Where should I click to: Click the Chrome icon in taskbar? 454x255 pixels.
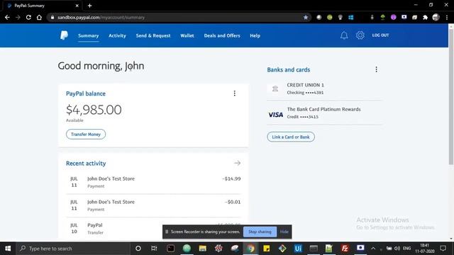[x=250, y=249]
